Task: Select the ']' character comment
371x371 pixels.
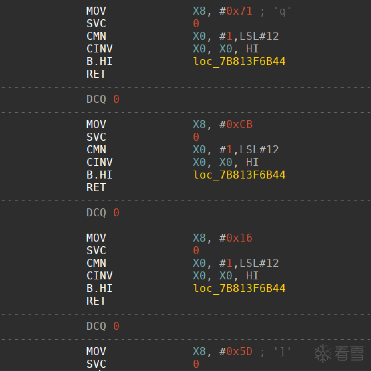Action: pyautogui.click(x=282, y=351)
